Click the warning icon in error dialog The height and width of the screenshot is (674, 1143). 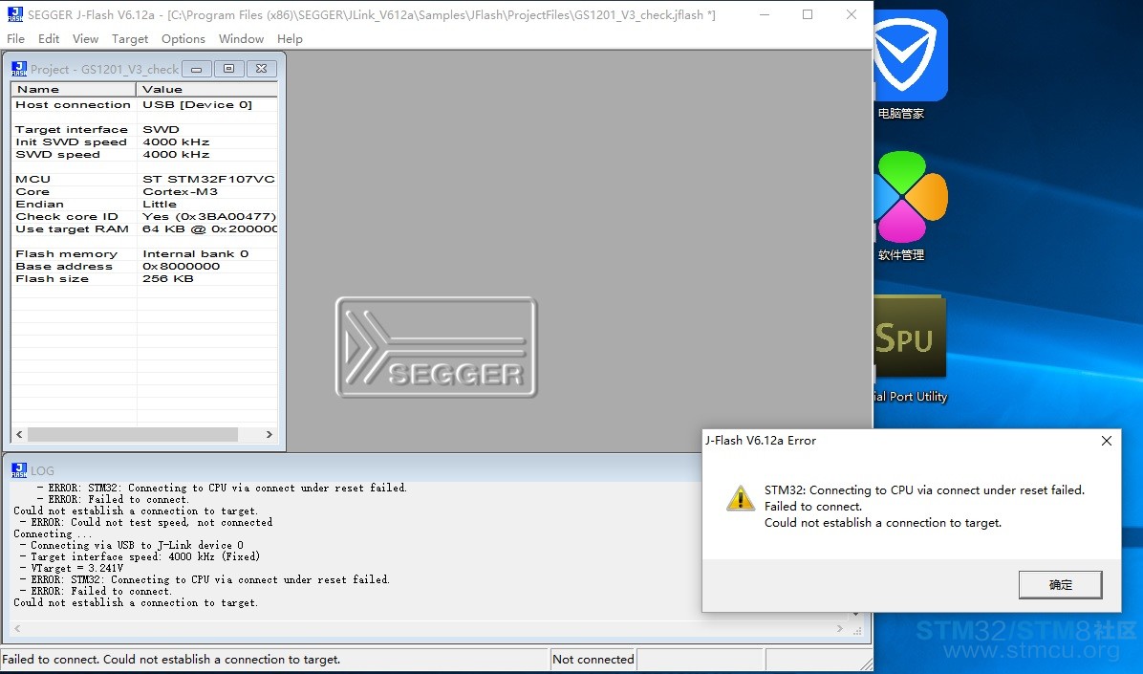tap(740, 497)
